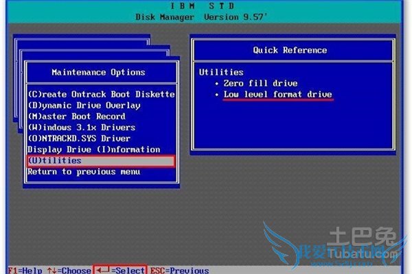Click Low level format drive reference line
Image resolution: width=412 pixels, height=274 pixels.
point(278,95)
